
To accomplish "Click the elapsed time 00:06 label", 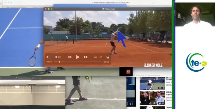I will 49,62.
